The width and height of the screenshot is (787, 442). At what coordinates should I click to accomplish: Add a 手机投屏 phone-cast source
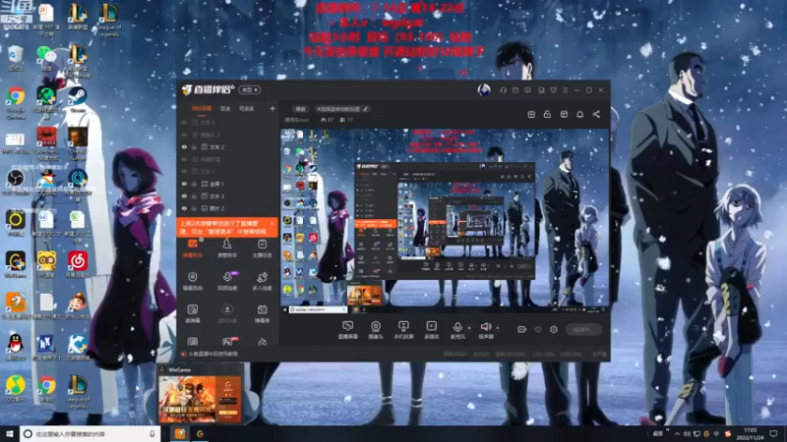click(403, 330)
